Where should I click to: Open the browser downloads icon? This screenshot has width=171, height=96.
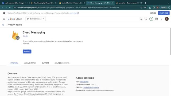(150, 7)
